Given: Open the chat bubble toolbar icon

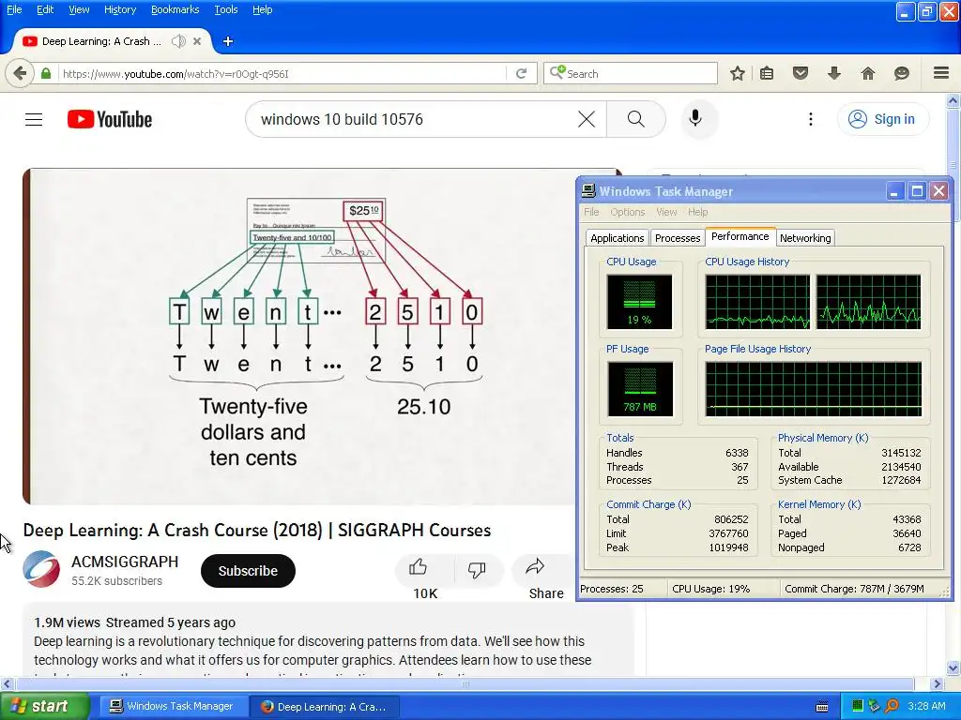Looking at the screenshot, I should [x=902, y=73].
